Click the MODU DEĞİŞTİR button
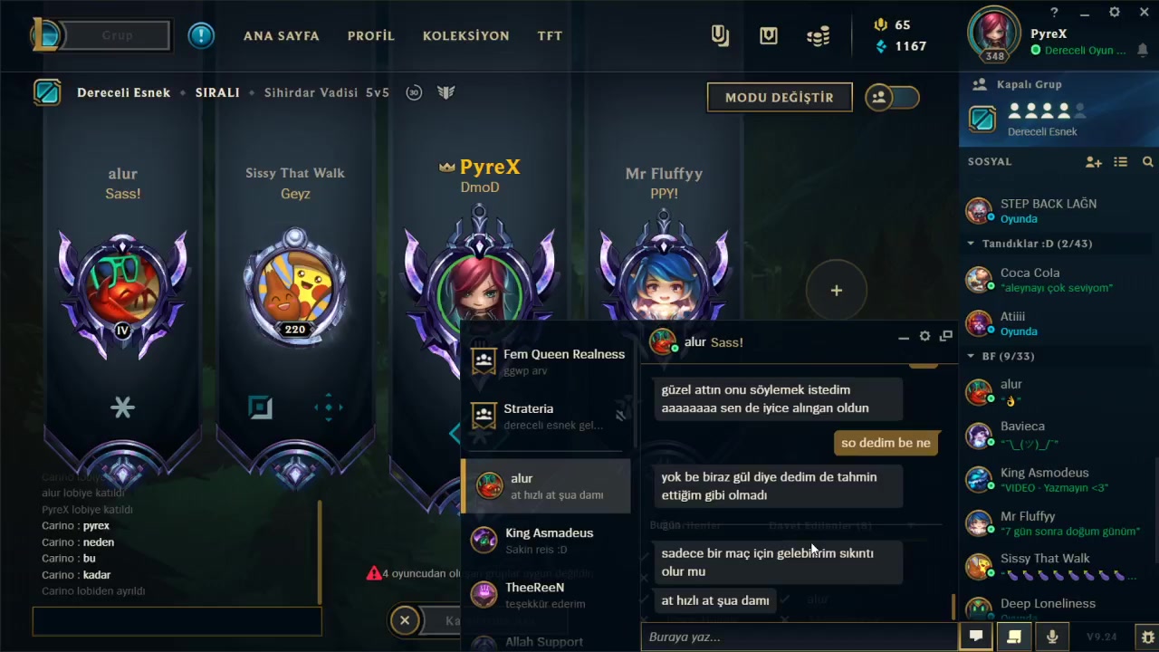 [780, 97]
